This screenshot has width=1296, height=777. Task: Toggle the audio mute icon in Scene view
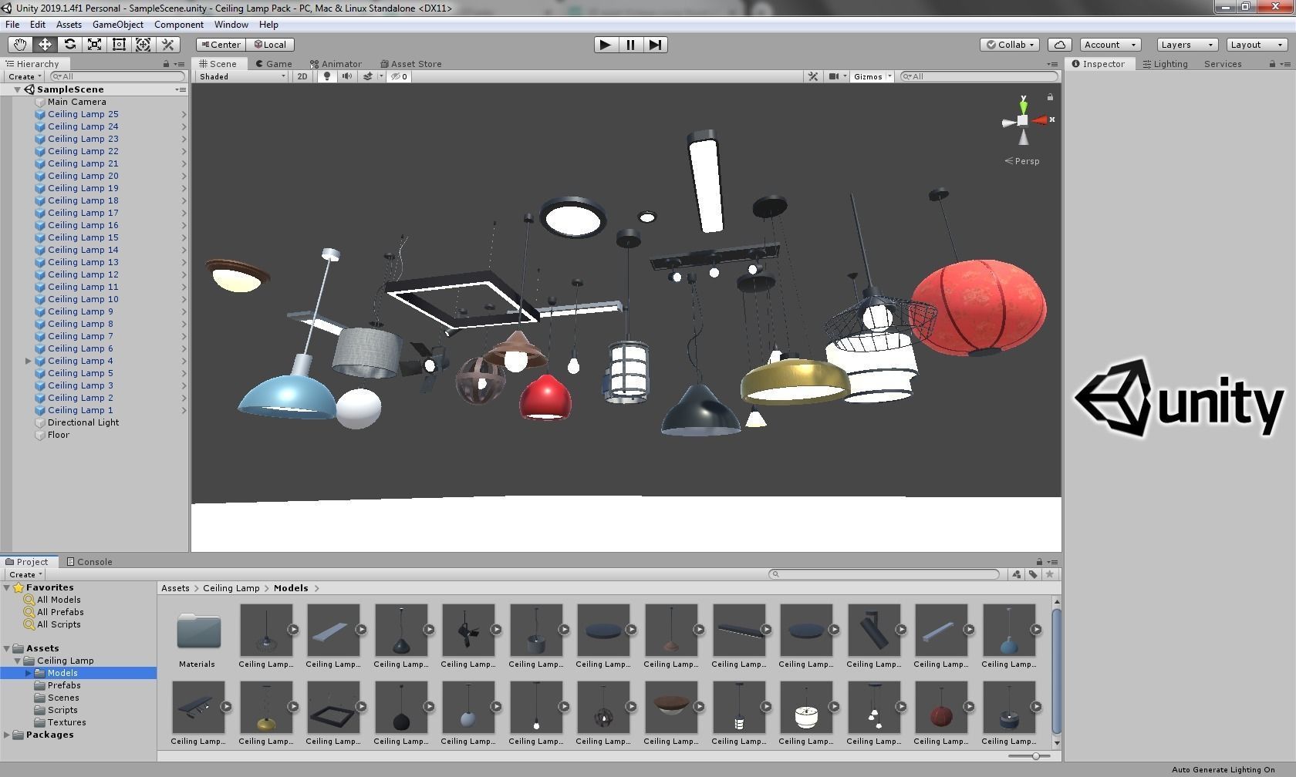coord(347,76)
